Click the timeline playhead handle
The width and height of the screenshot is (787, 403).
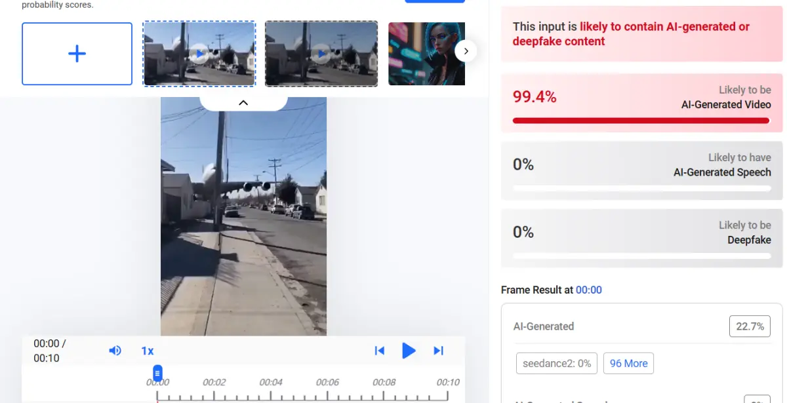point(157,373)
